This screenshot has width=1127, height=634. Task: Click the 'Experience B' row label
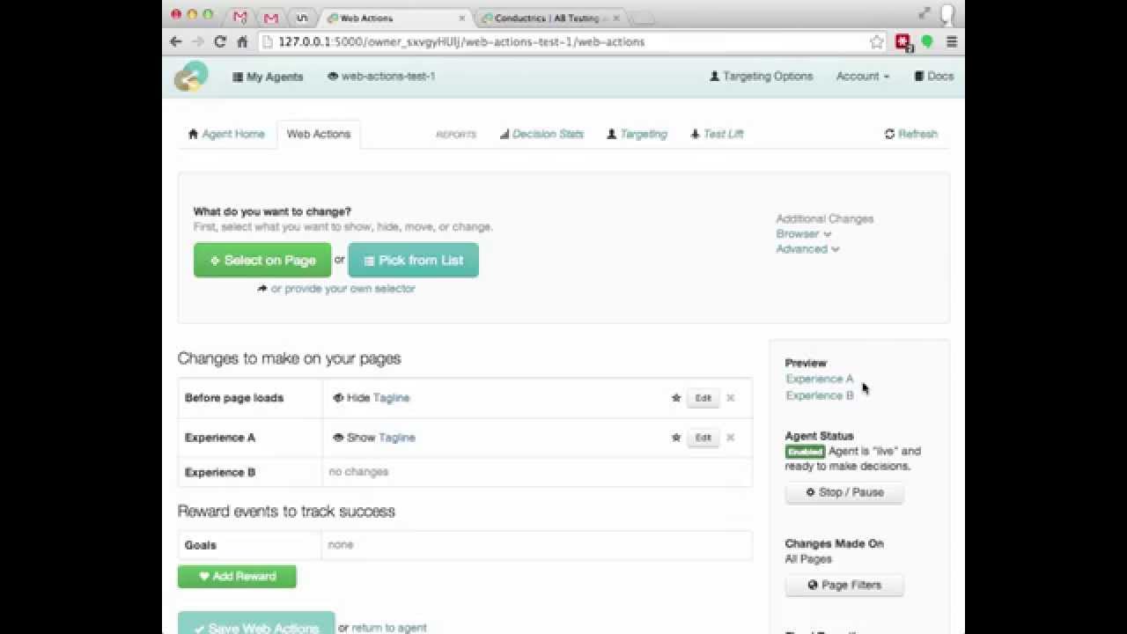(x=220, y=472)
